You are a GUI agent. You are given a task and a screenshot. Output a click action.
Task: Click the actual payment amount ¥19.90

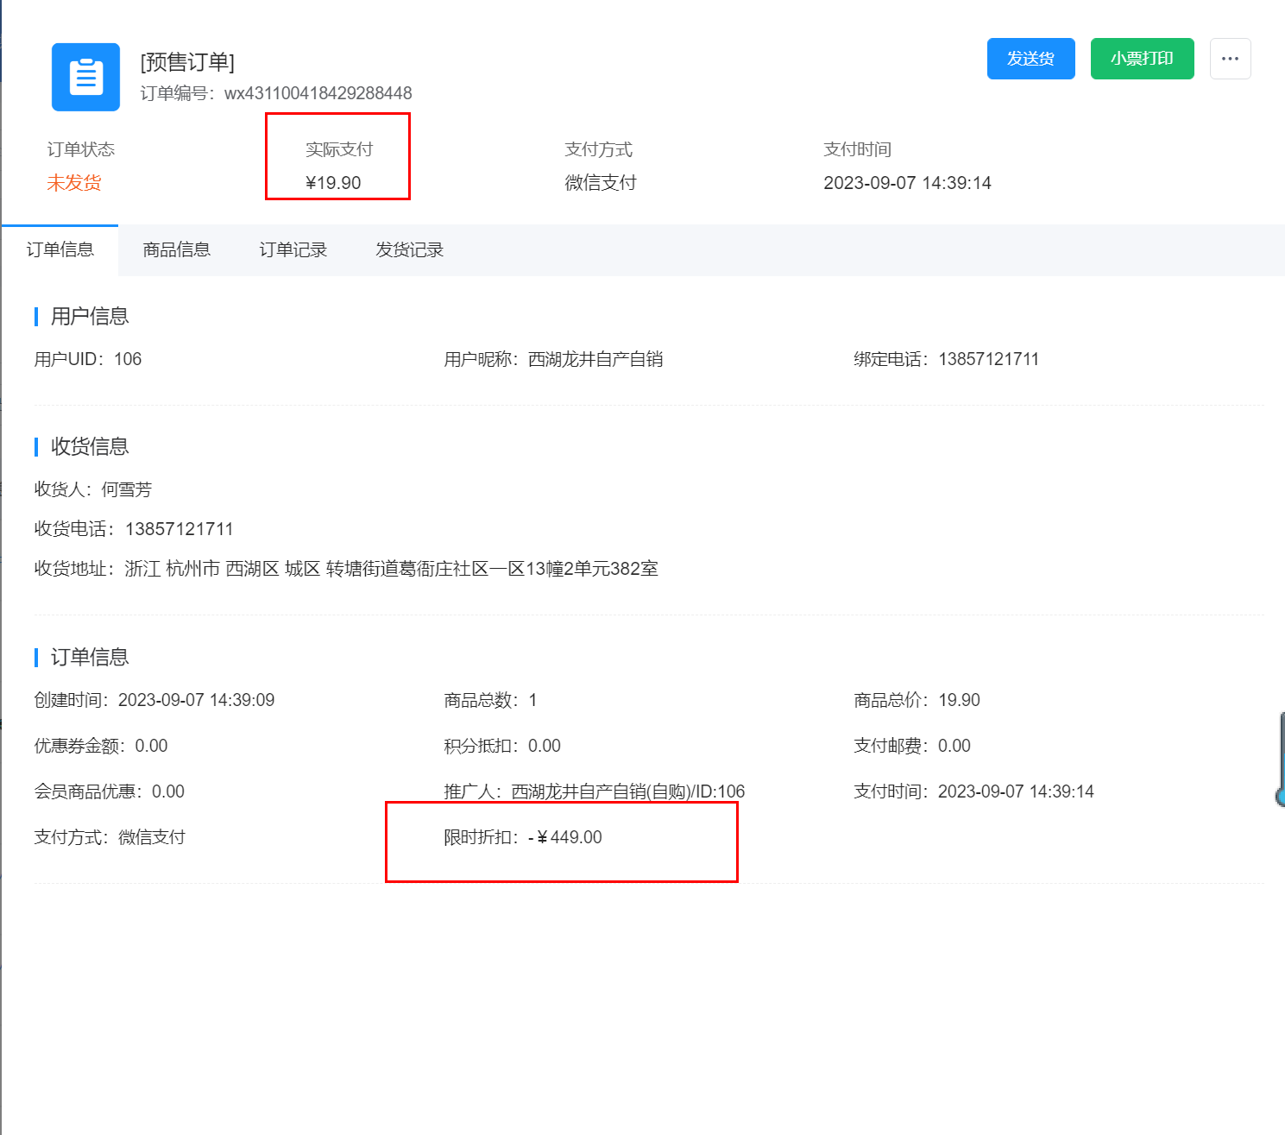(x=333, y=183)
